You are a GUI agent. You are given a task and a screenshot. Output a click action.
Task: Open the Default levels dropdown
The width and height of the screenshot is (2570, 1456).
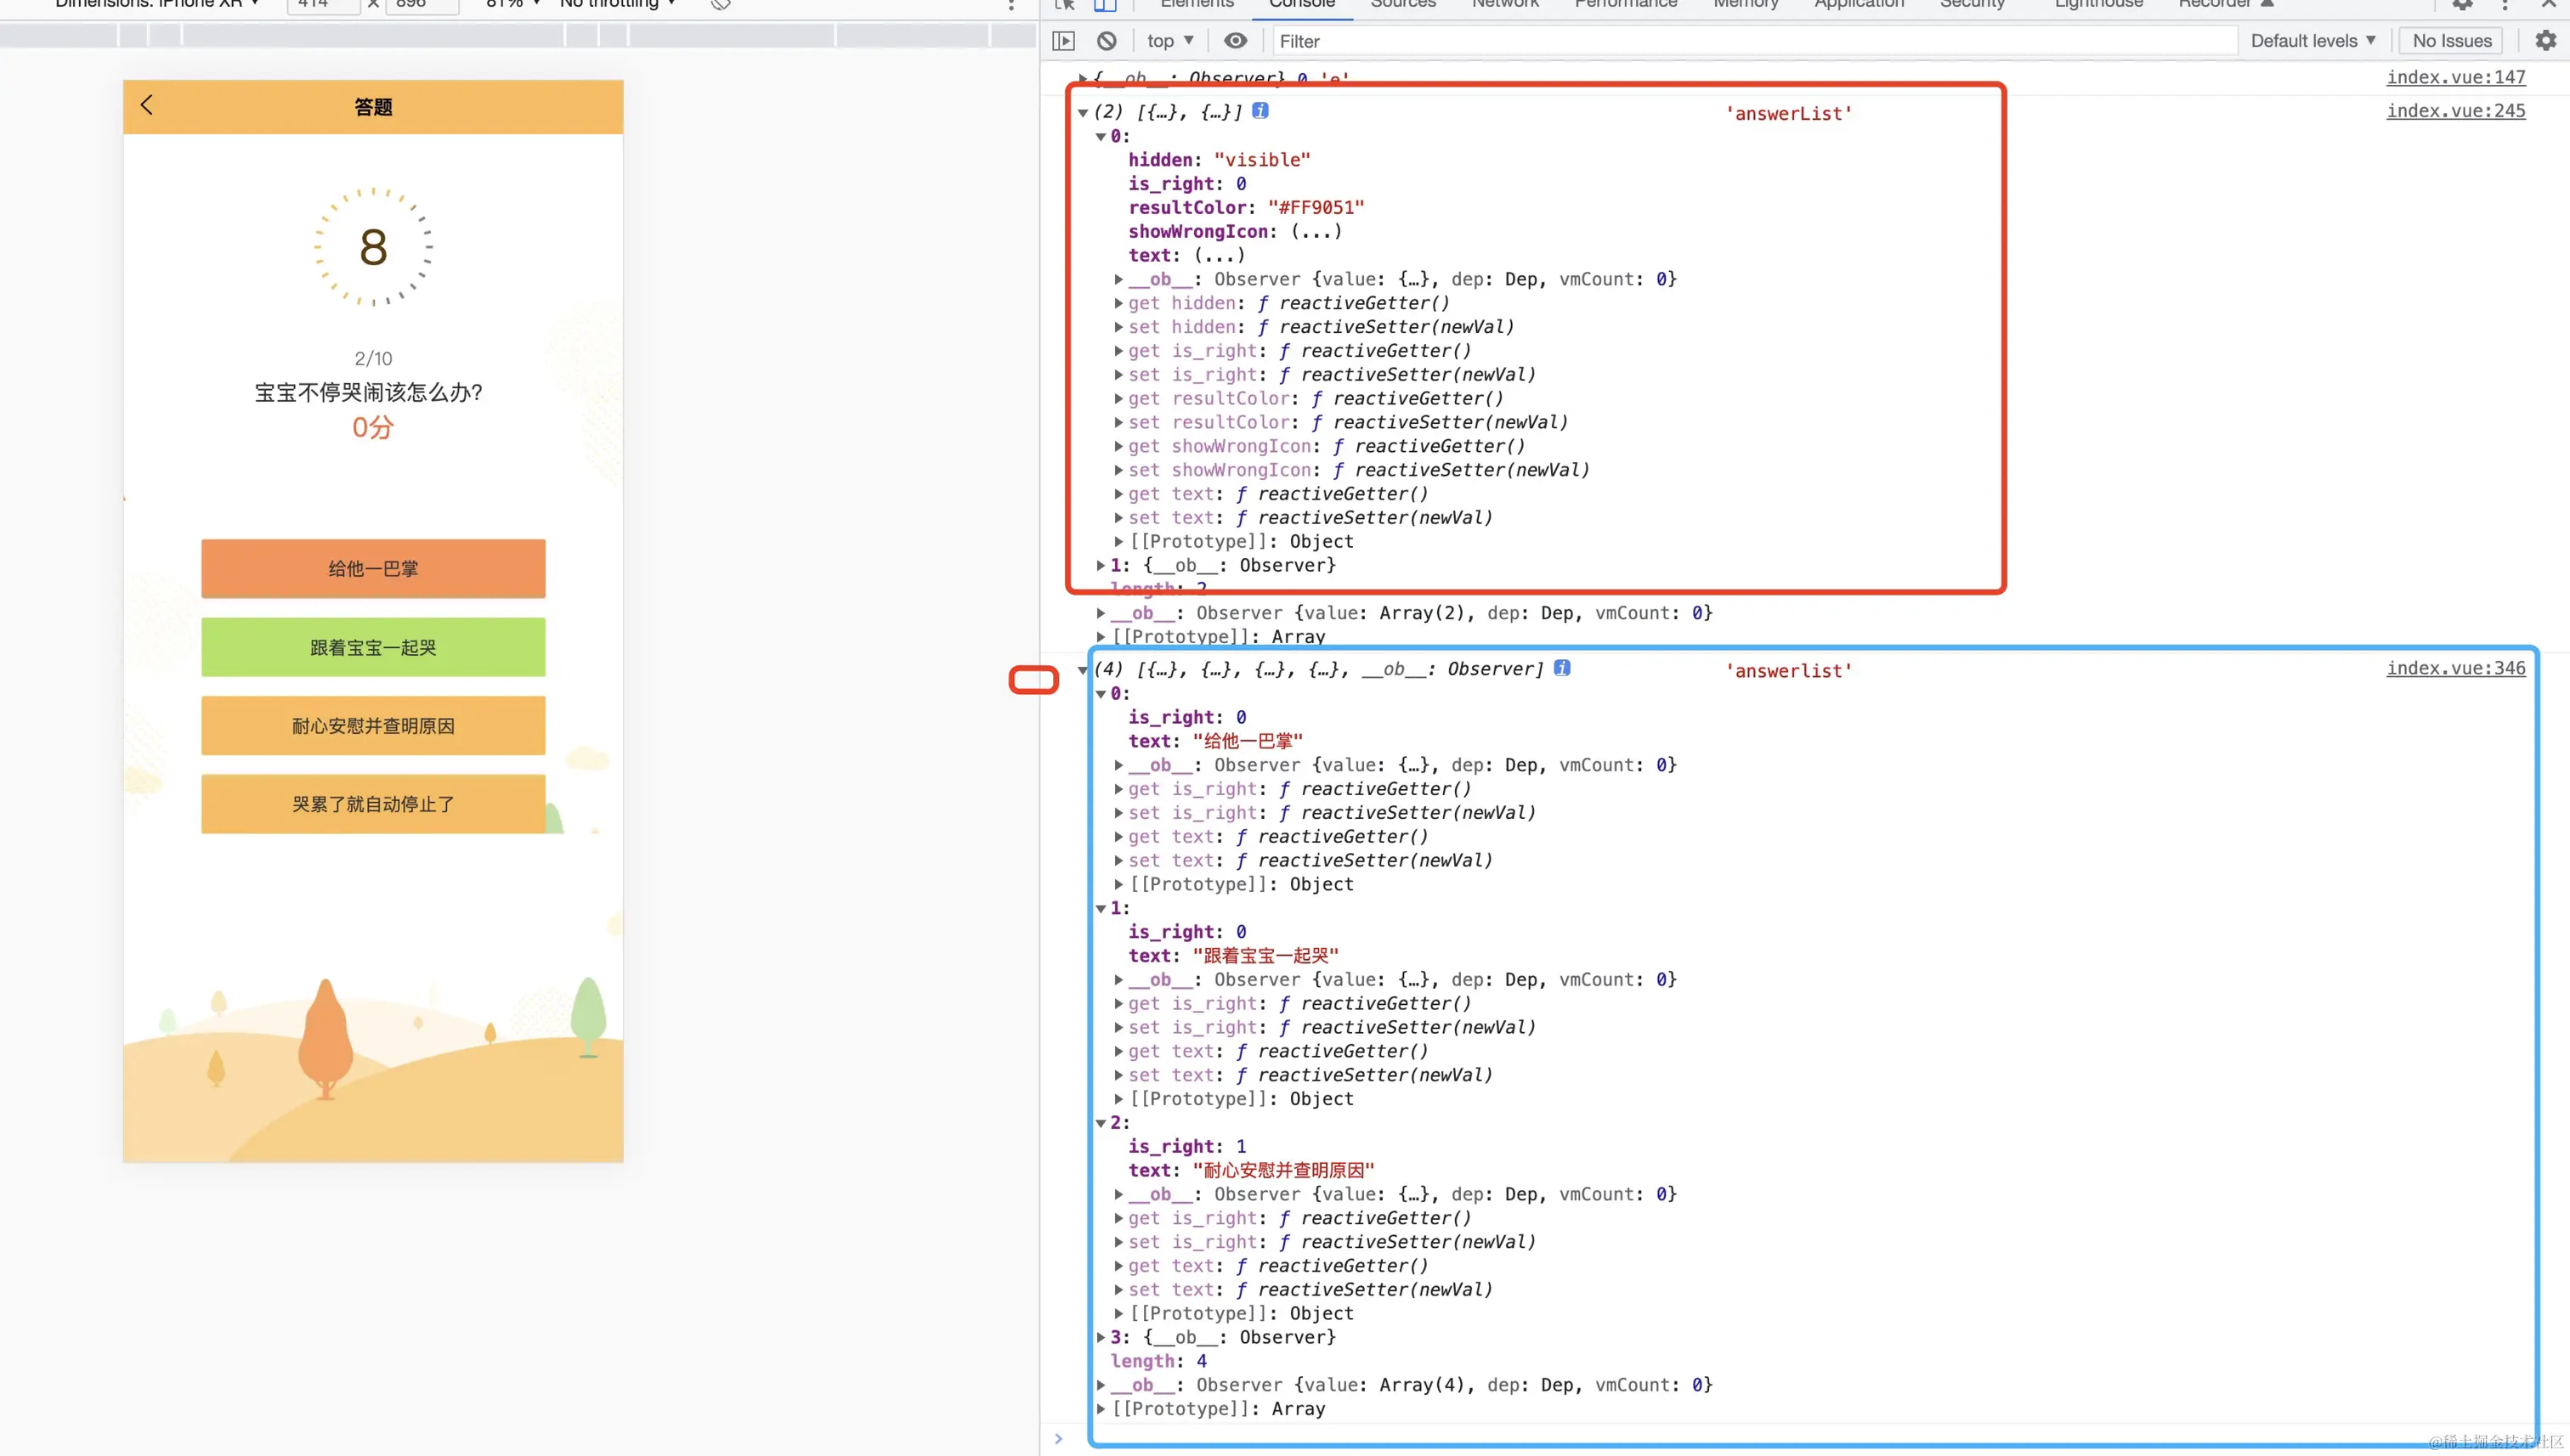tap(2312, 41)
